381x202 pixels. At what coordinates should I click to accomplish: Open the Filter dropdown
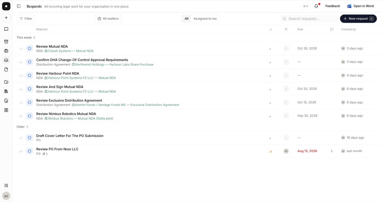(26, 19)
